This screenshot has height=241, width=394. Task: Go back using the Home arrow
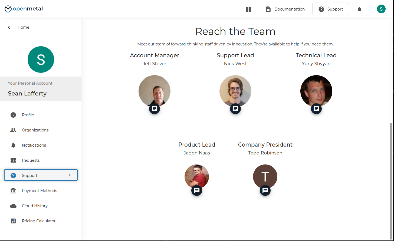click(9, 27)
